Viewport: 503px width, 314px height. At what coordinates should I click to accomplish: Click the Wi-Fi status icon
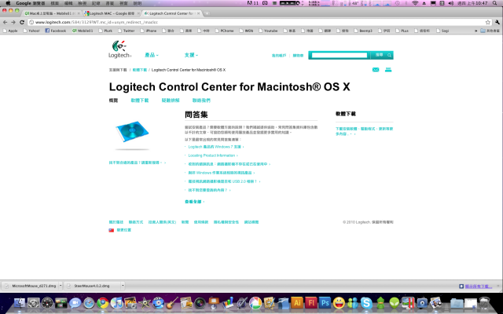pyautogui.click(x=415, y=3)
